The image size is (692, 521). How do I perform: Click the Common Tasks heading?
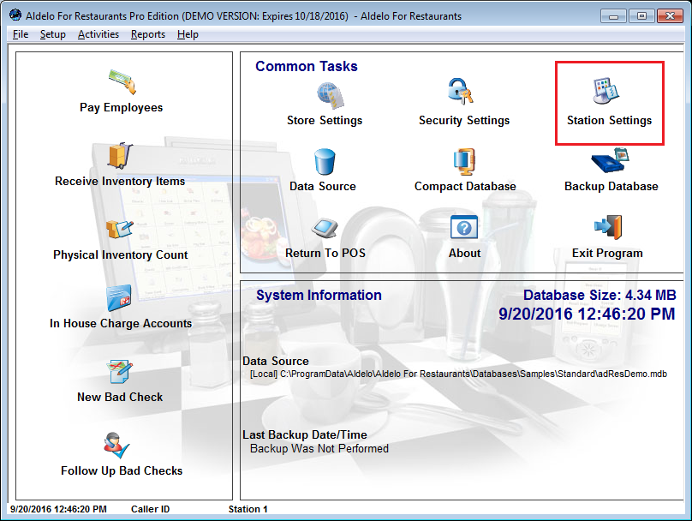click(307, 66)
